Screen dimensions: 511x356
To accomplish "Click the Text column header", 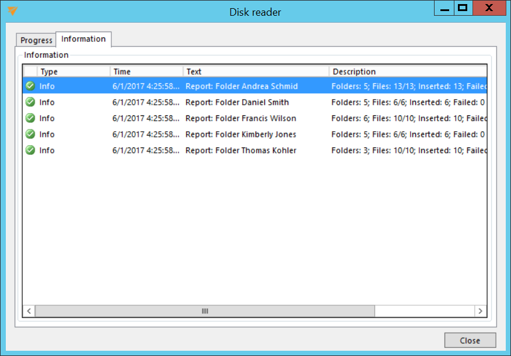I will pyautogui.click(x=256, y=72).
